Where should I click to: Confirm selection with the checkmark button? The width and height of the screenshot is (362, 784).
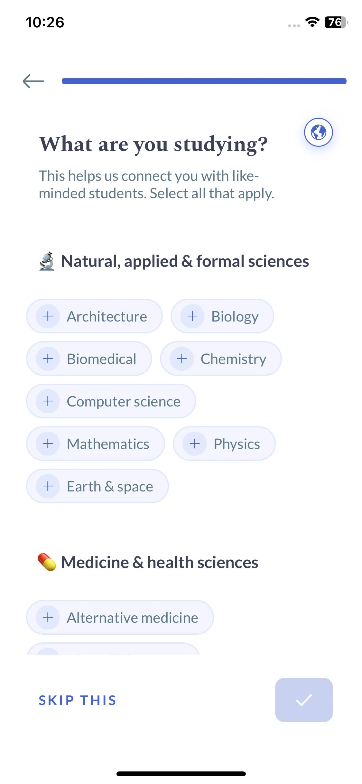tap(304, 700)
